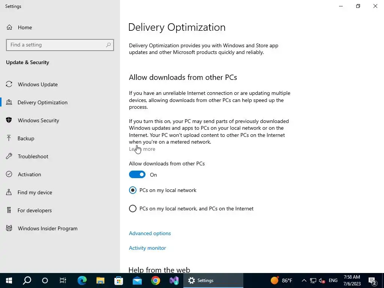Image resolution: width=384 pixels, height=288 pixels.
Task: Click the For developers tools icon
Action: click(x=9, y=210)
